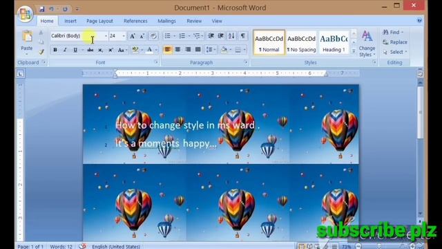The height and width of the screenshot is (249, 442).
Task: Click the Format Painter brush icon
Action: point(41,52)
